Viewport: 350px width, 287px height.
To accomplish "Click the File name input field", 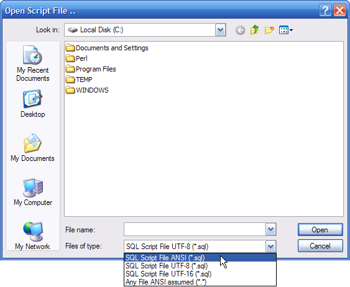I will click(x=195, y=229).
